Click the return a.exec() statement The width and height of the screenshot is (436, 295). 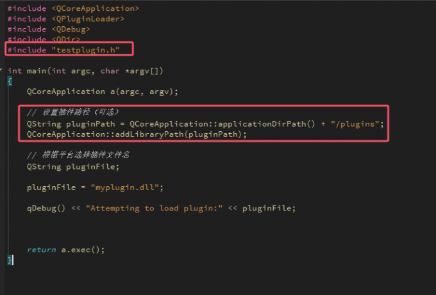tap(65, 250)
